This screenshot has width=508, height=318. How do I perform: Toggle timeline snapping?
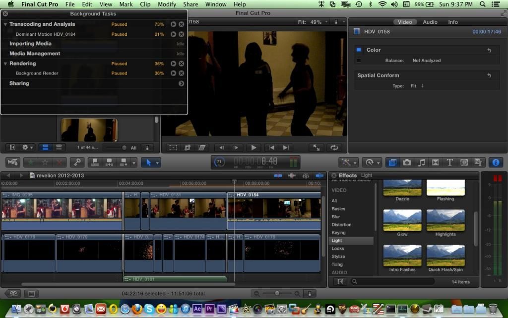[319, 175]
